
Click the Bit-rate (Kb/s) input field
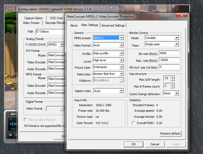pos(169,53)
